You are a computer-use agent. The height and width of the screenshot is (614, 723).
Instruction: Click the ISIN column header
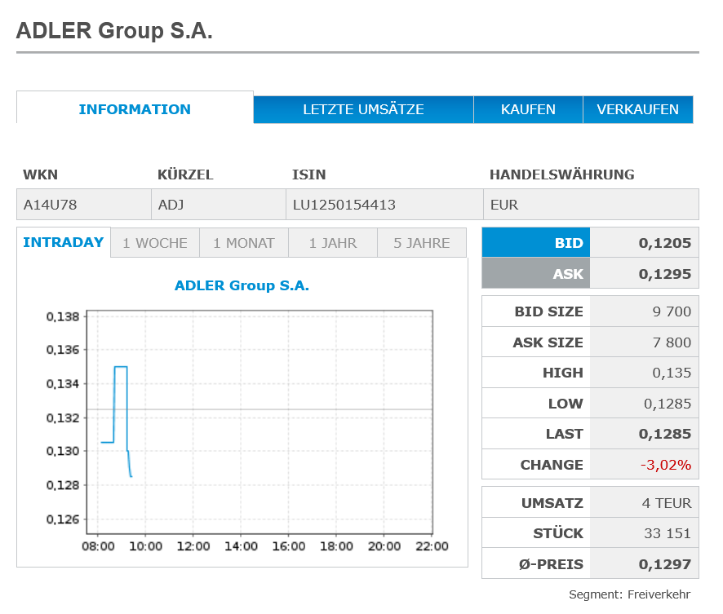(x=309, y=174)
